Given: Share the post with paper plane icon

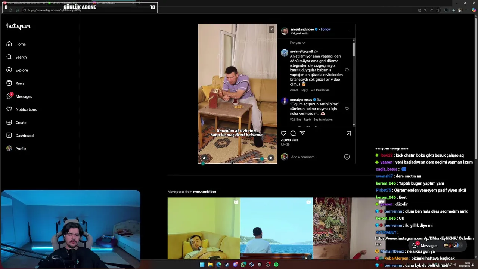Looking at the screenshot, I should point(302,133).
